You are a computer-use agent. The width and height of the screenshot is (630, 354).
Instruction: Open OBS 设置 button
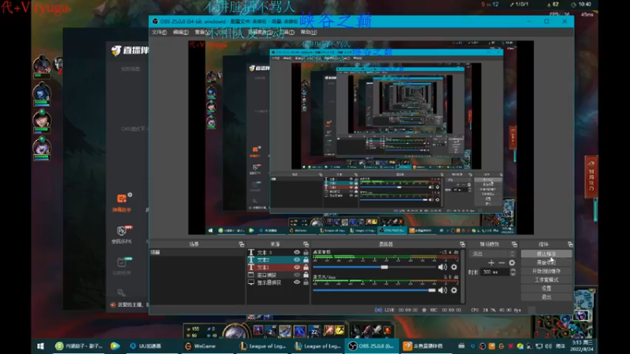[x=546, y=289]
